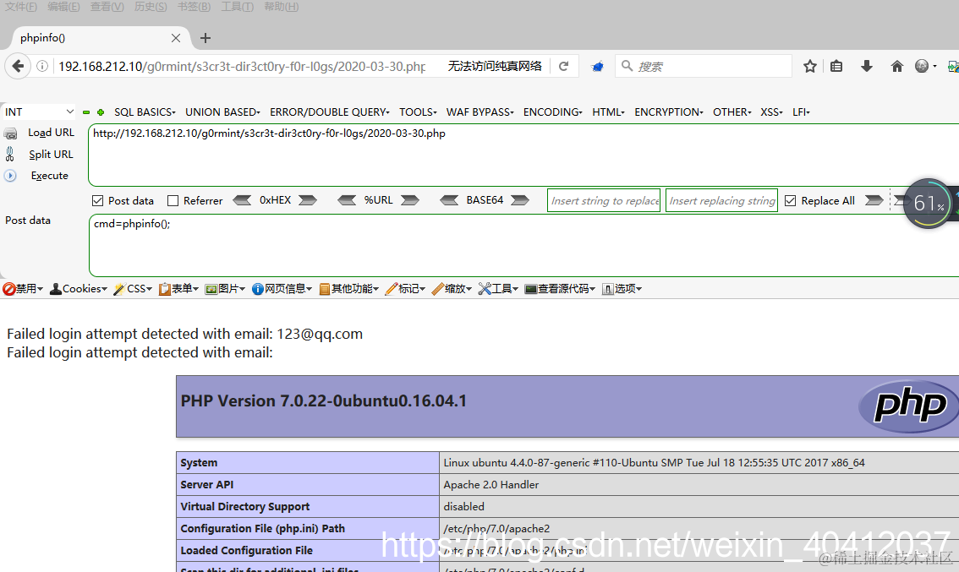Open the INT type dropdown
959x572 pixels.
point(39,112)
